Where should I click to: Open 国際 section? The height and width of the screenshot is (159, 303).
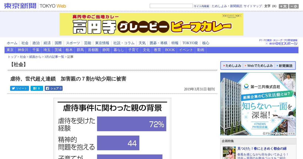pyautogui.click(x=58, y=43)
